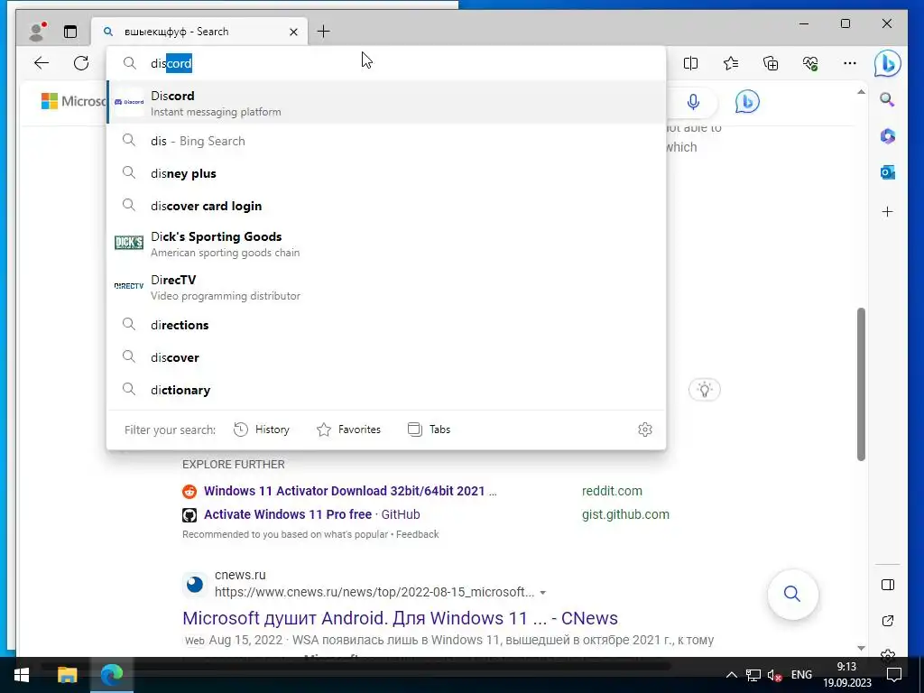Switch ENG input language indicator

click(801, 675)
